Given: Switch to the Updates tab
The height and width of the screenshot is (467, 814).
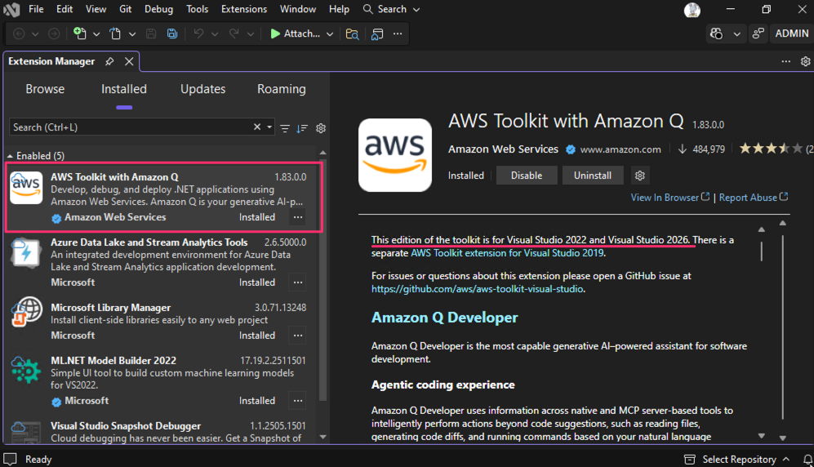Looking at the screenshot, I should point(202,89).
